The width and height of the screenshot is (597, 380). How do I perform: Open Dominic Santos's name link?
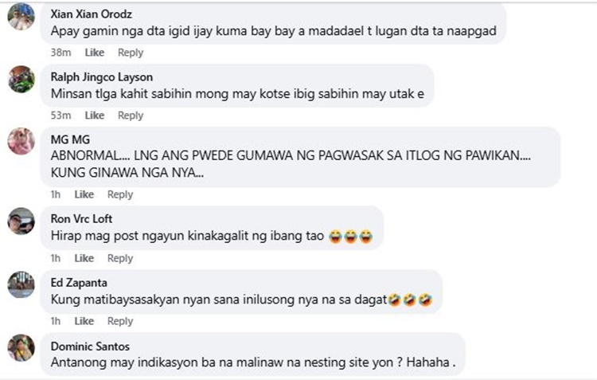[90, 346]
